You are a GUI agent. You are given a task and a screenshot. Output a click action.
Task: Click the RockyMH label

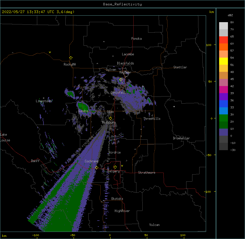[70, 64]
